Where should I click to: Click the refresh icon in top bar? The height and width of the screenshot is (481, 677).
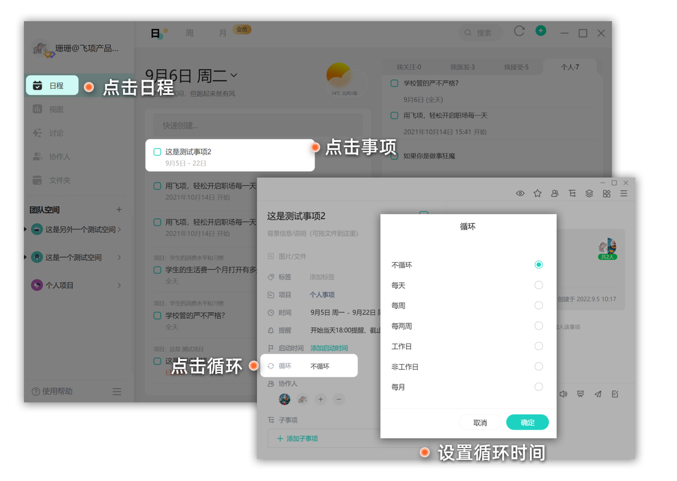pyautogui.click(x=519, y=31)
